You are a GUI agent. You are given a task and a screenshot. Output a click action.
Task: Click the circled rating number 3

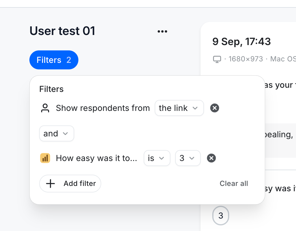(221, 216)
